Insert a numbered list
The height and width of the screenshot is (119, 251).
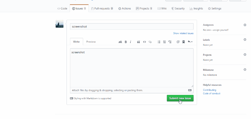[164, 42]
